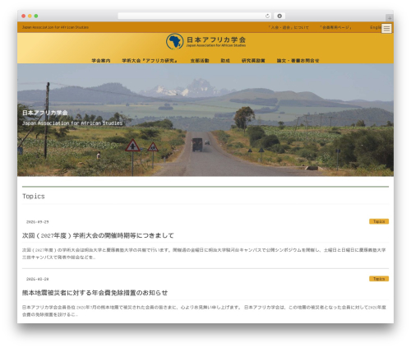
Task: Open the 『アフリカ研究』 menu item
Action: coord(159,61)
